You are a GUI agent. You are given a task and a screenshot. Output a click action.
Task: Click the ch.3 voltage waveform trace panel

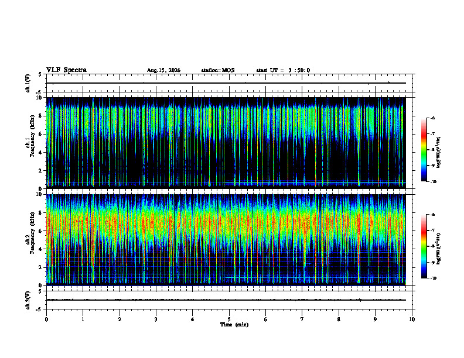pyautogui.click(x=229, y=300)
